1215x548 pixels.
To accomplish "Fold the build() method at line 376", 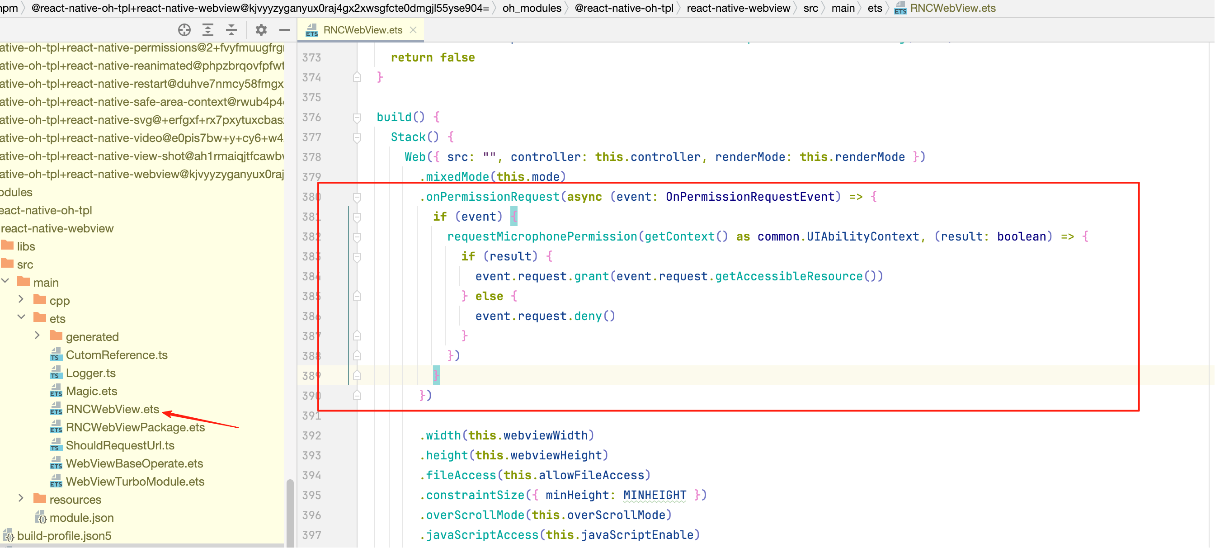I will (357, 118).
